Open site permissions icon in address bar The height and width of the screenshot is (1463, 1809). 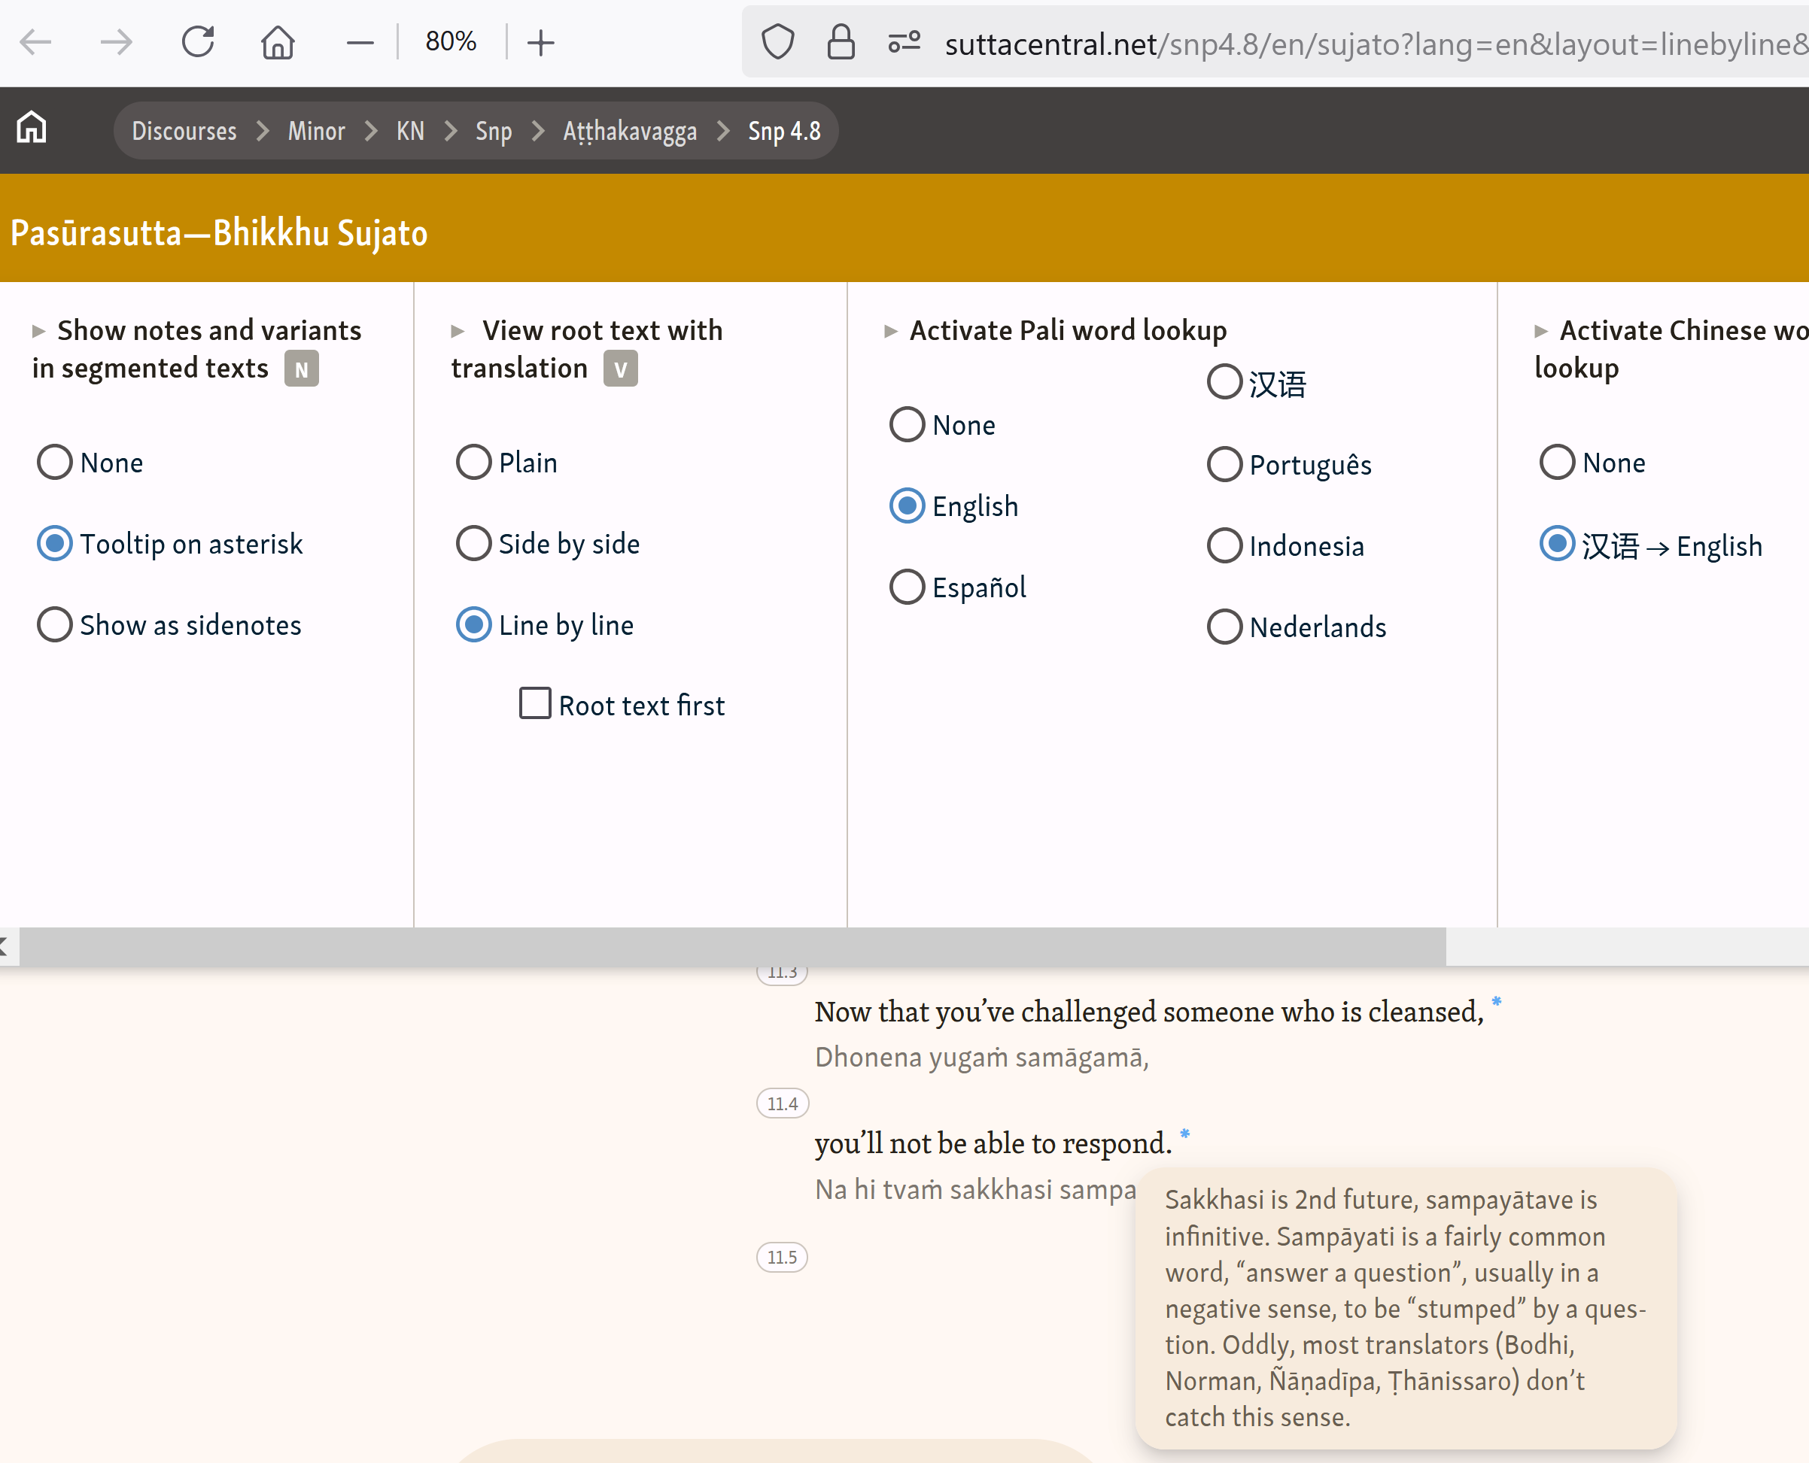[x=904, y=41]
